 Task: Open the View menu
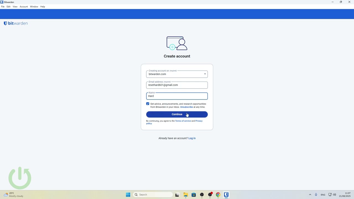click(x=15, y=7)
